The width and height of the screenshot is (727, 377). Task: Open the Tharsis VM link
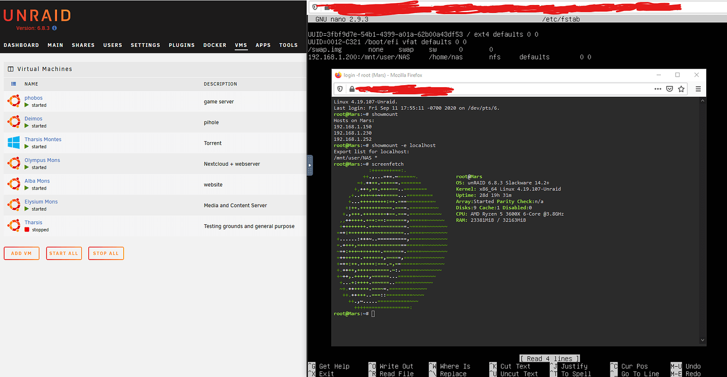(33, 222)
